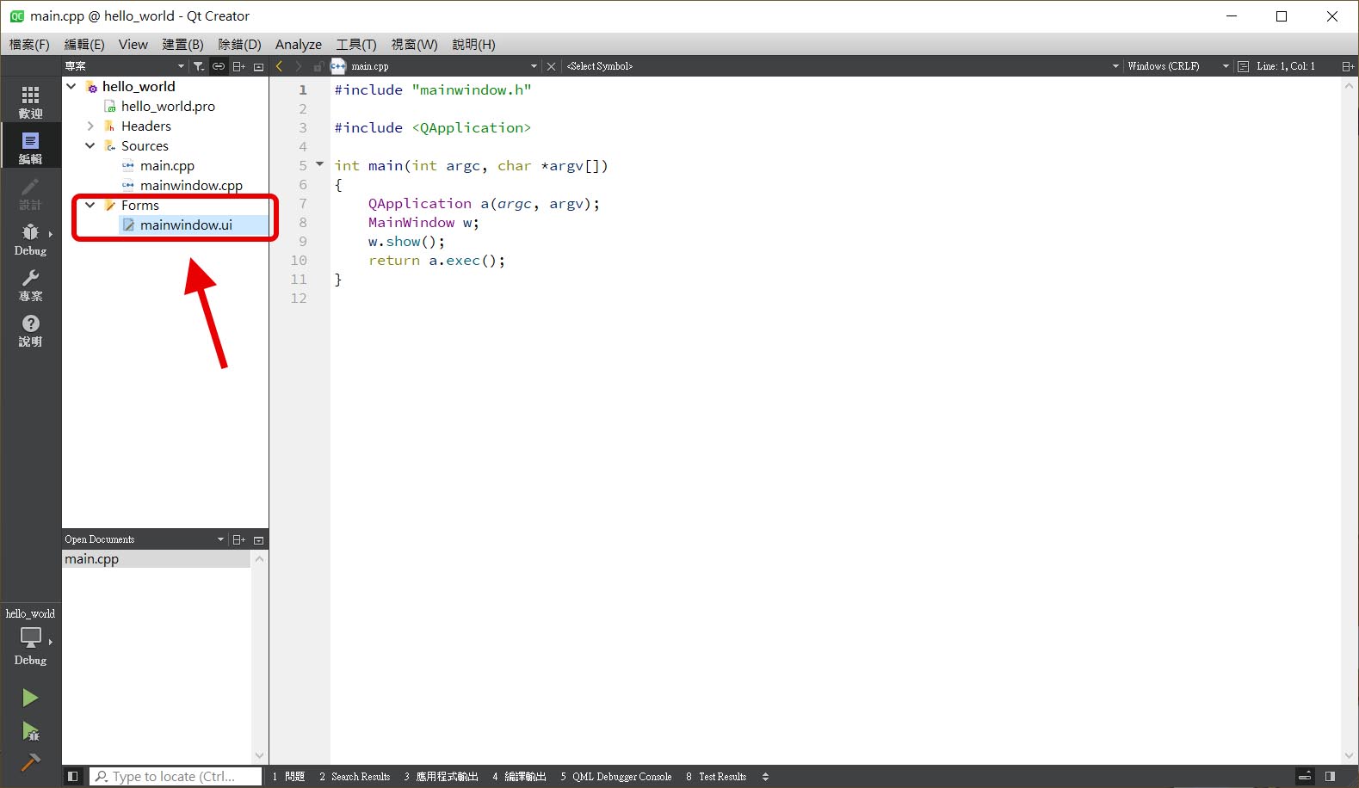Click the file lock write-permission icon
This screenshot has width=1359, height=788.
318,66
